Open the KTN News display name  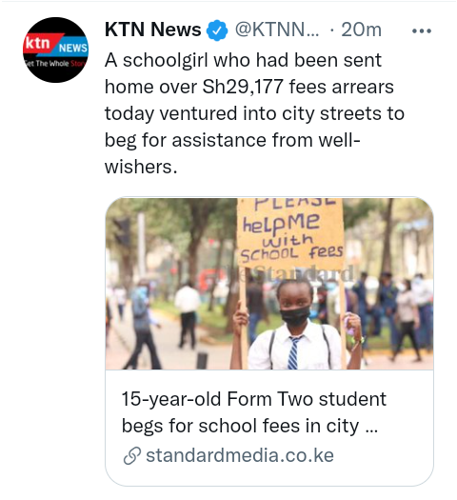click(153, 30)
